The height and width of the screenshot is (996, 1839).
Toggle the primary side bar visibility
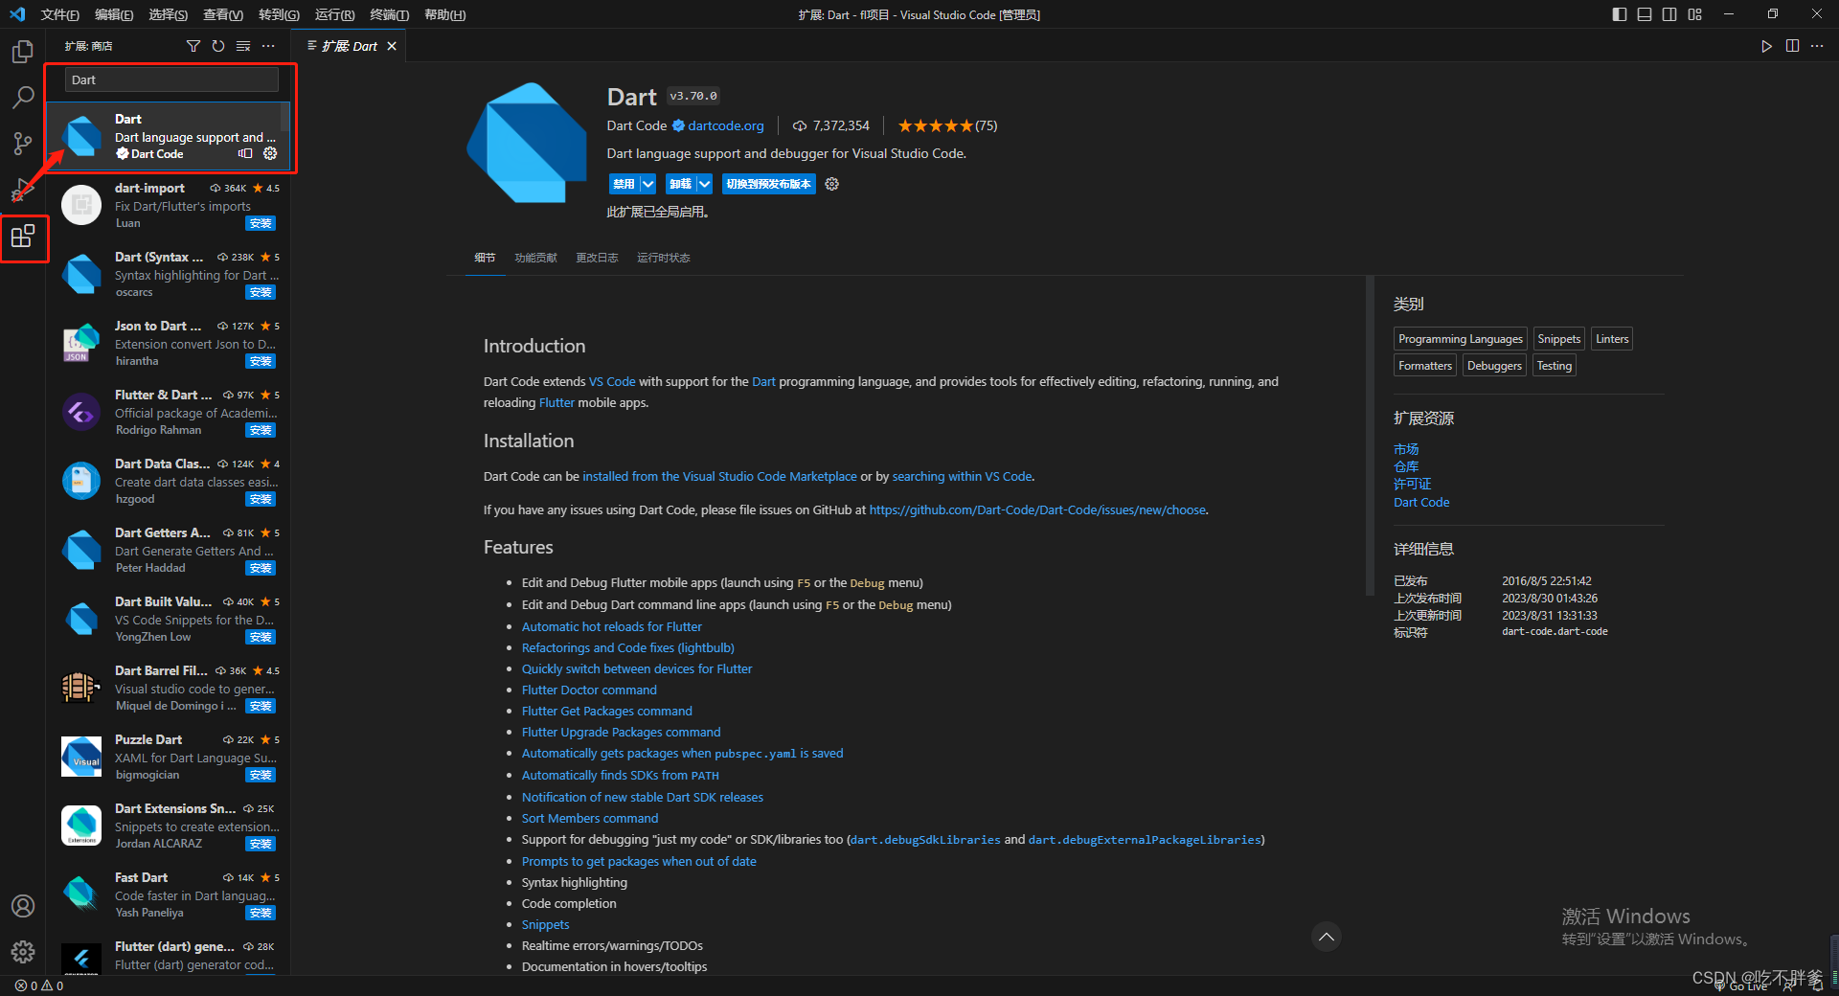pos(1620,14)
